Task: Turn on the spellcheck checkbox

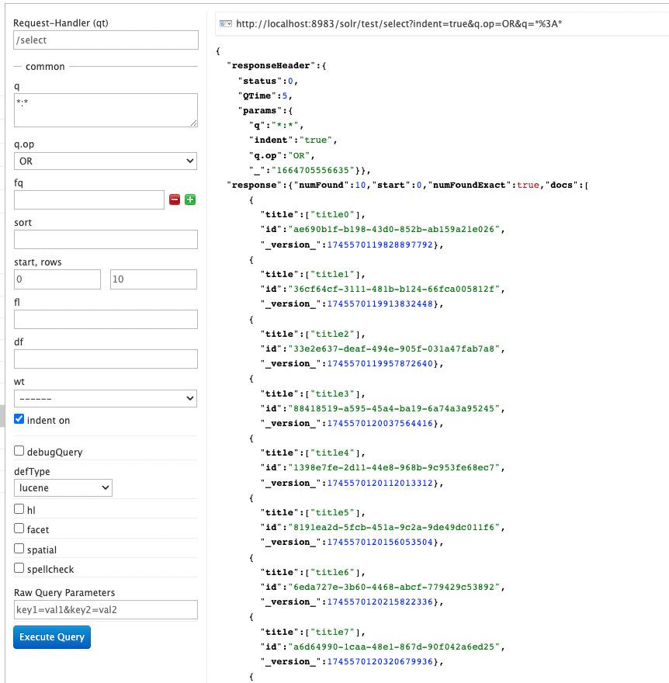Action: click(x=19, y=568)
